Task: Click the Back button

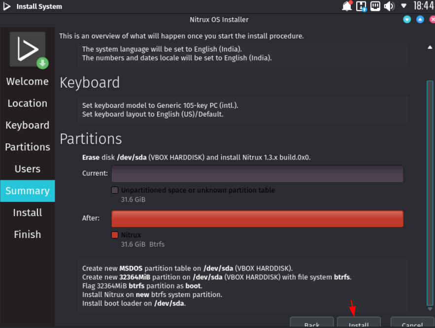Action: [312, 323]
